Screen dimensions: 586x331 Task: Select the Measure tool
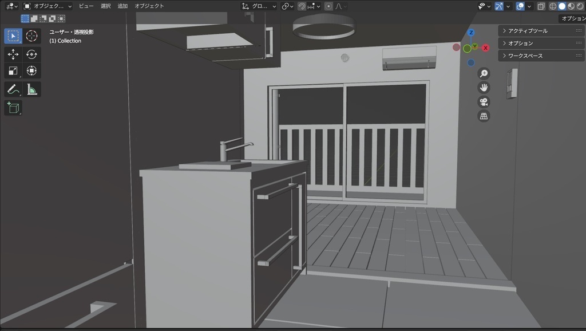(31, 89)
